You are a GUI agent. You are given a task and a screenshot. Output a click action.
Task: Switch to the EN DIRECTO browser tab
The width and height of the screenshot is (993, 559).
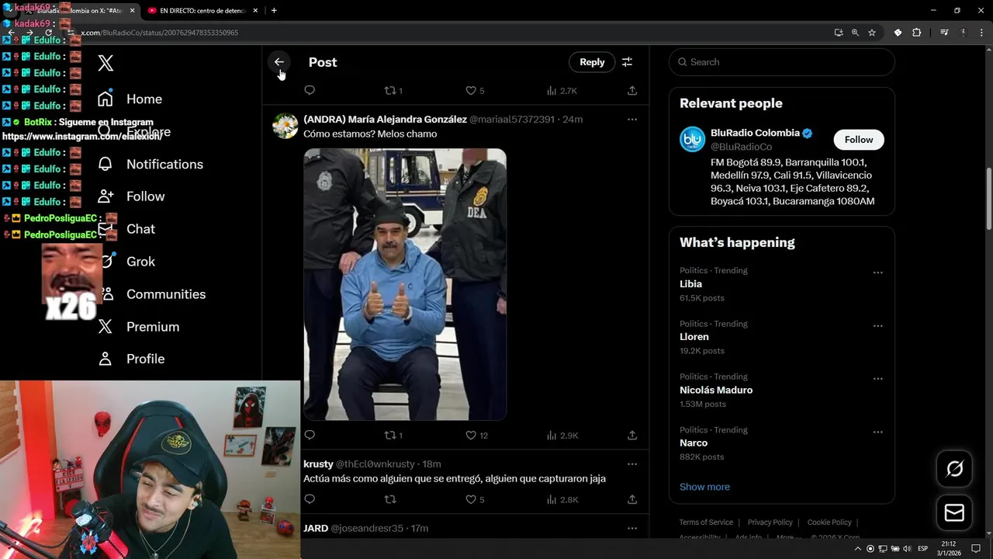[x=202, y=11]
